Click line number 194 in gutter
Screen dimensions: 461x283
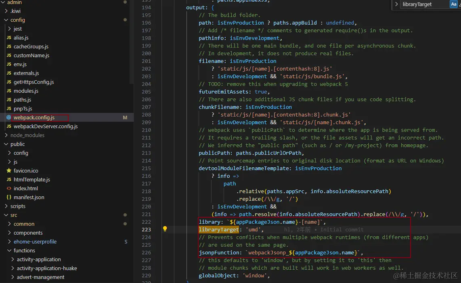click(x=146, y=7)
